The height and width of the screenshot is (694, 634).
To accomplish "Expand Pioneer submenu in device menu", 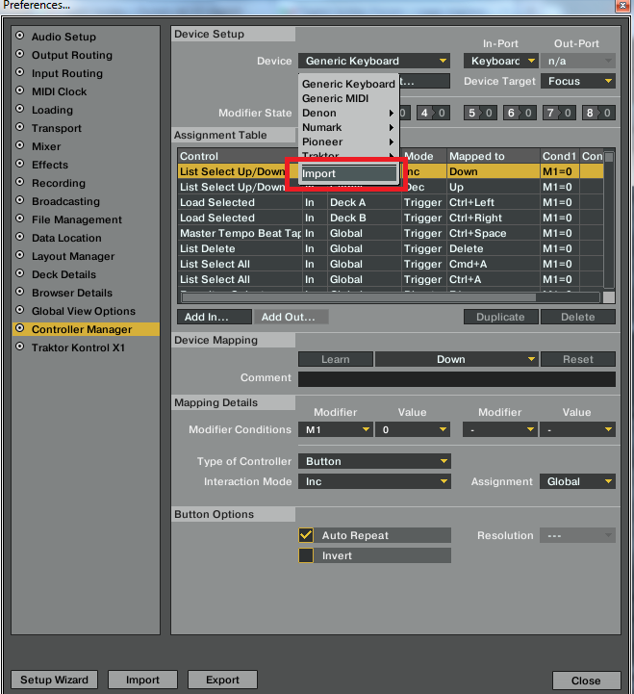I will coord(348,142).
